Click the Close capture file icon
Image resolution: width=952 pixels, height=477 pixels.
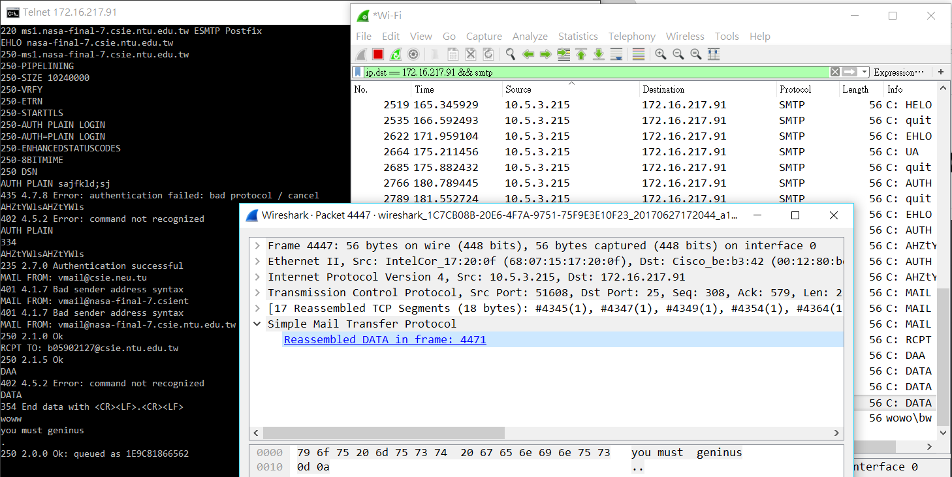[471, 54]
